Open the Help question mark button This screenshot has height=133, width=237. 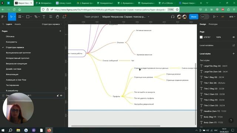(x=231, y=120)
